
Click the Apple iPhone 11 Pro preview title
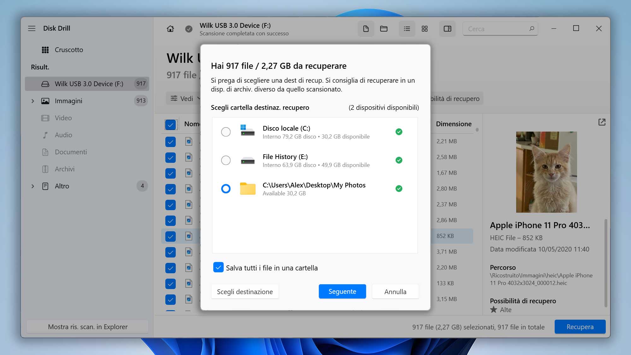click(540, 225)
